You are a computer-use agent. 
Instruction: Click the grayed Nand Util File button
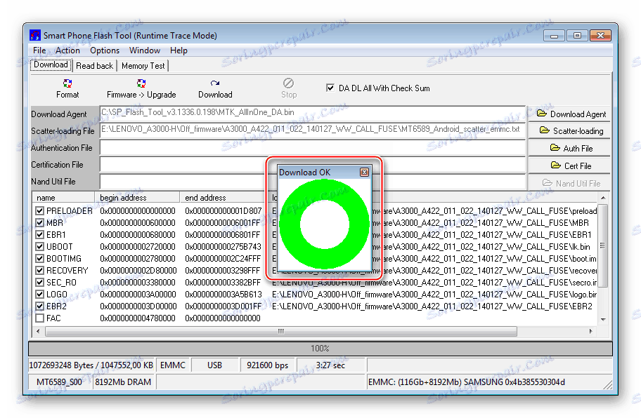(571, 184)
